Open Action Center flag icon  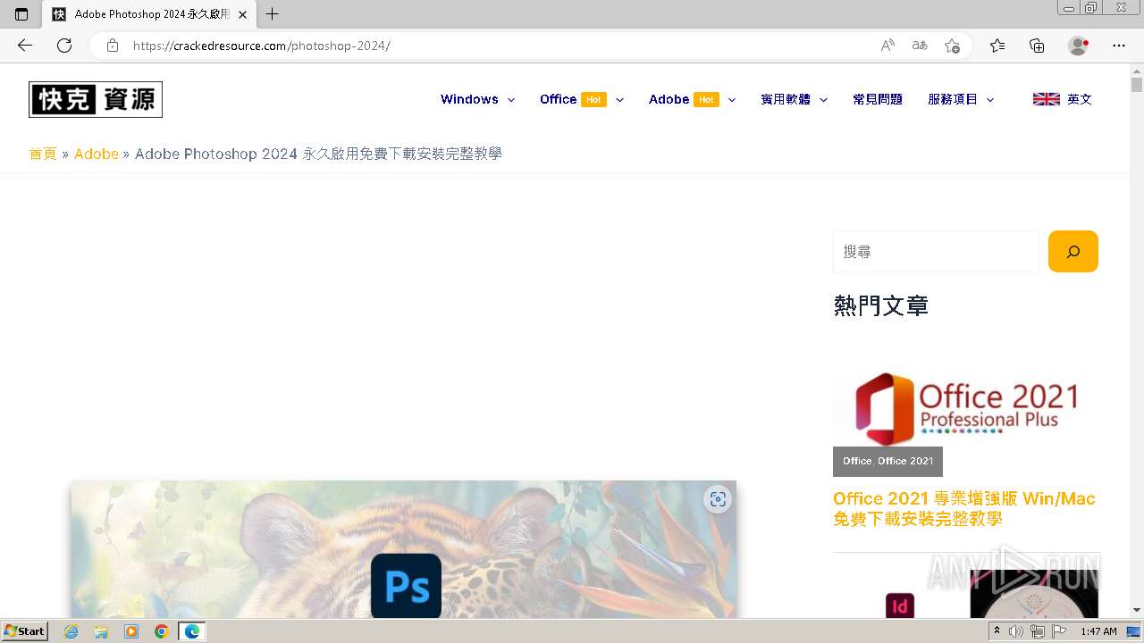pos(1059,631)
